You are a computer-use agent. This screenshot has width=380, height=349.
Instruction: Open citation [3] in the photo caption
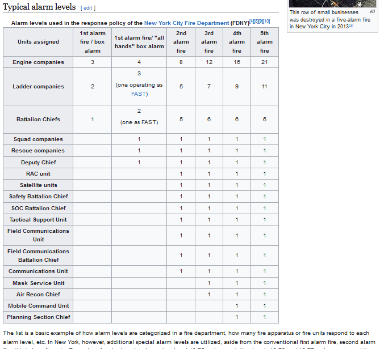coord(351,25)
